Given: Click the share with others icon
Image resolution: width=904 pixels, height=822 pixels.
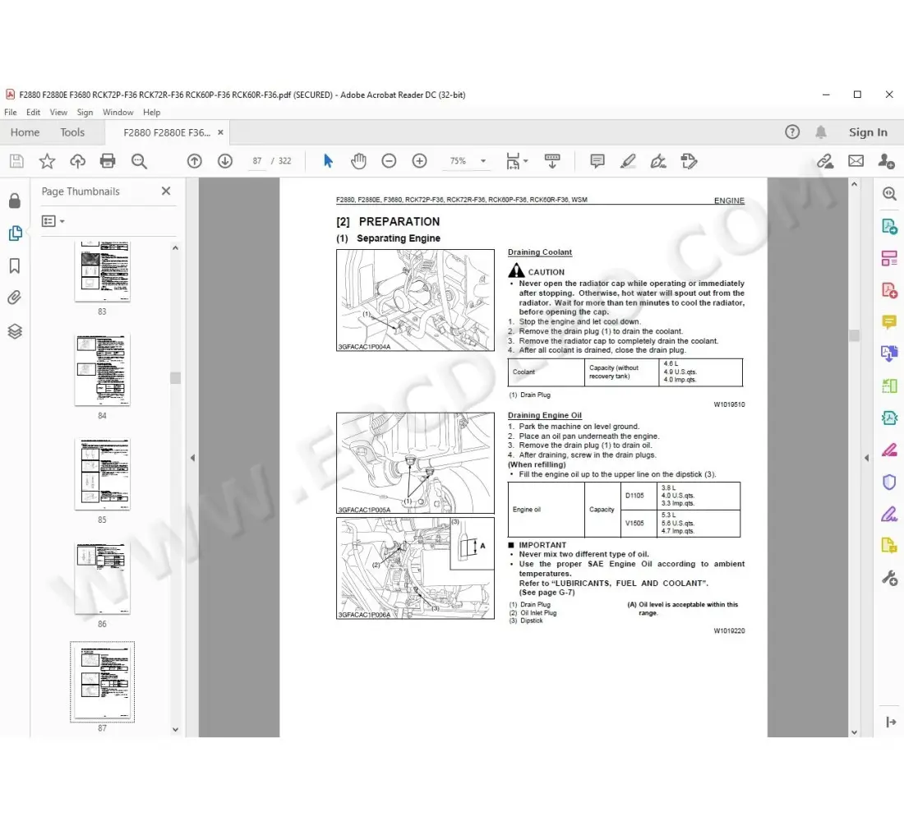Looking at the screenshot, I should tap(887, 161).
